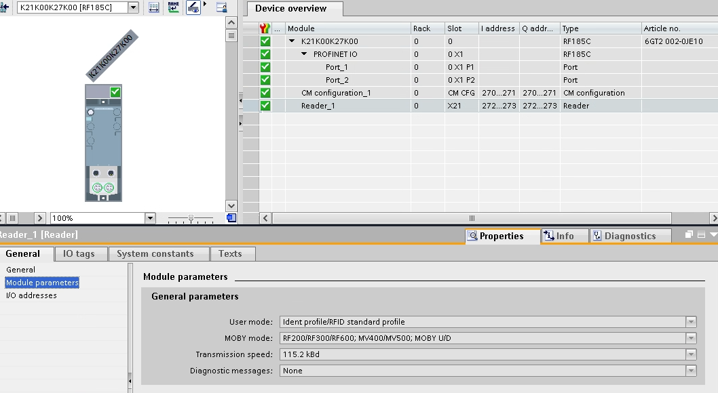Click the network view icon left of device selector
Viewport: 718px width, 393px height.
pos(5,7)
